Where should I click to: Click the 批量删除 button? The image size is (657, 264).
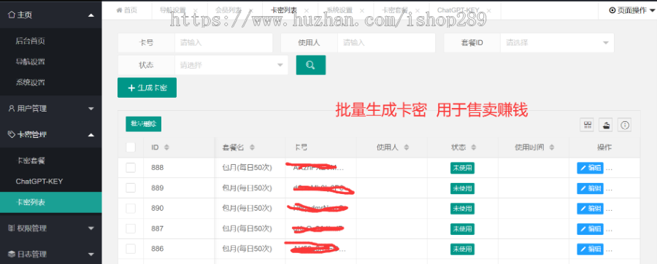click(x=143, y=124)
